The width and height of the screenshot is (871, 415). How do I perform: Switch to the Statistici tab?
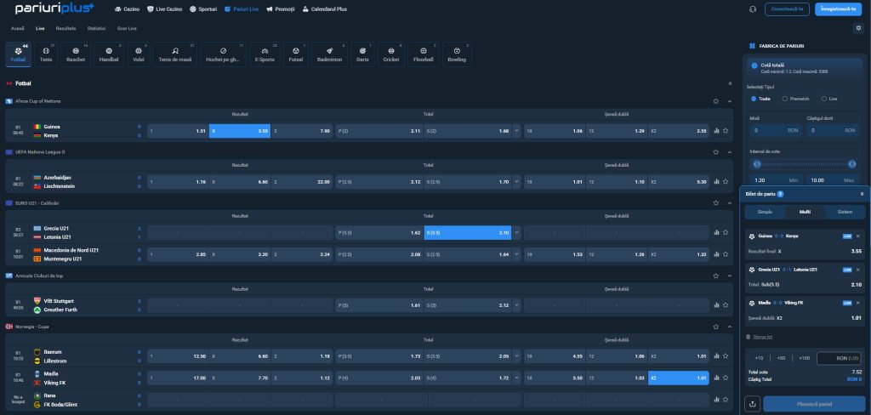click(96, 28)
